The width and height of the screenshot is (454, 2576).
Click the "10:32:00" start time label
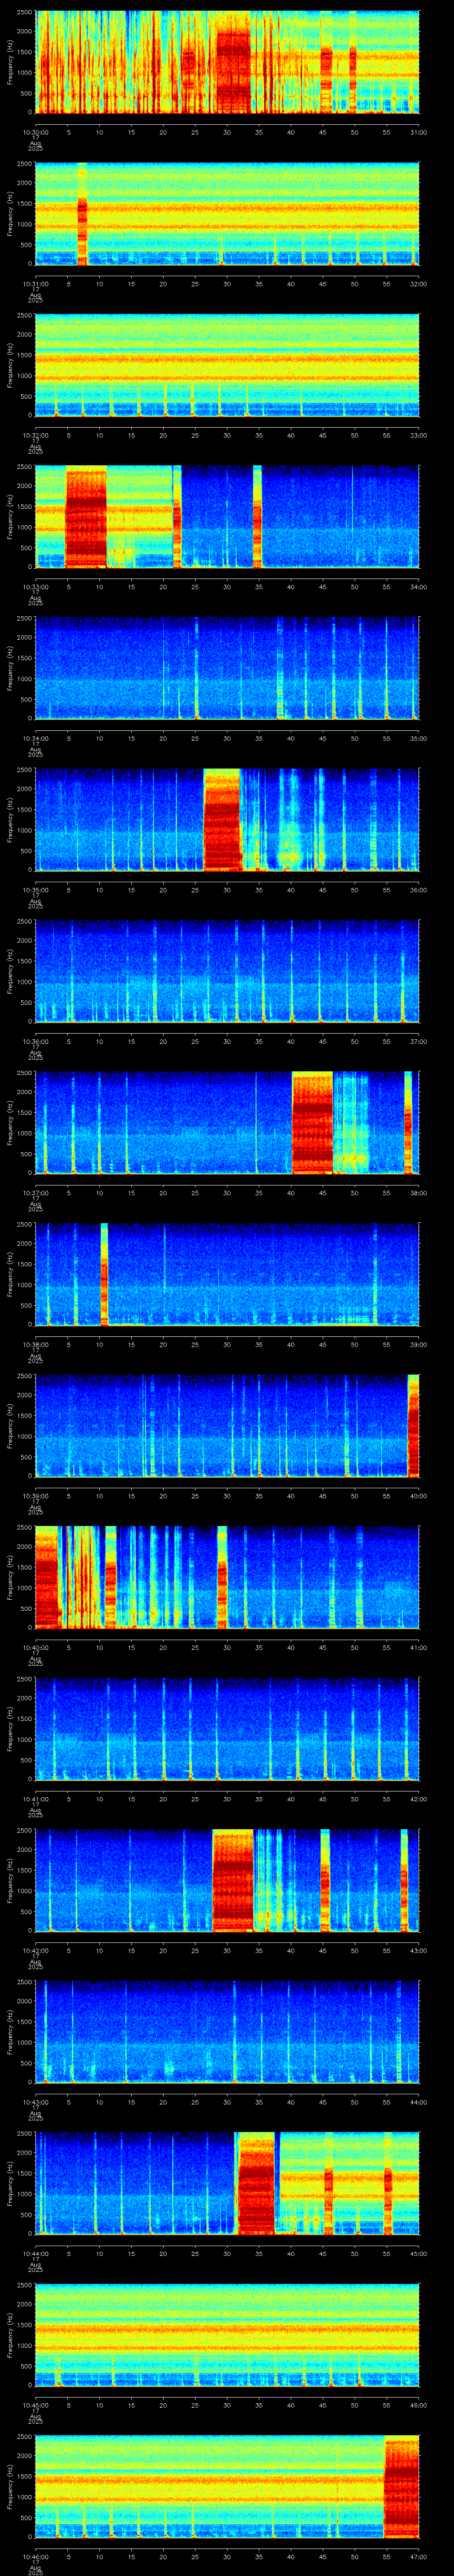[x=35, y=434]
